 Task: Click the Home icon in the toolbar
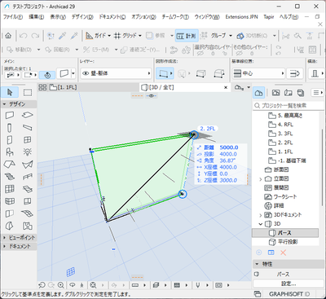click(8, 36)
